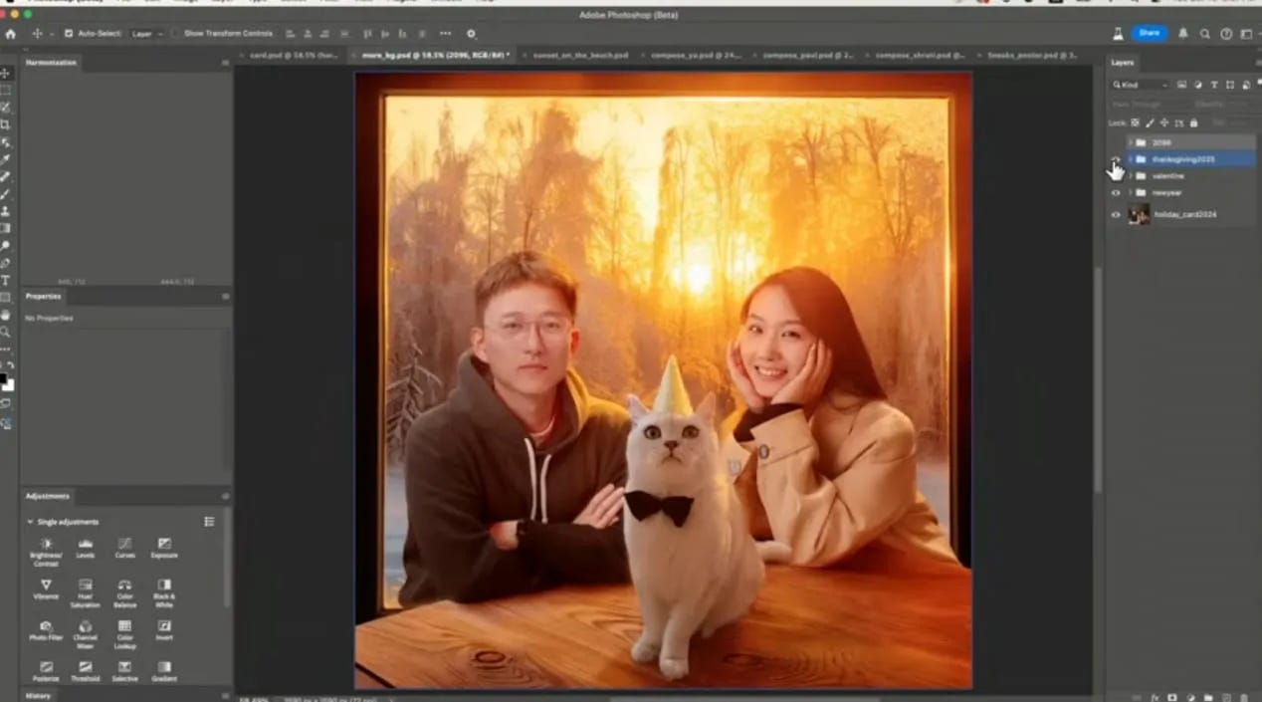
Task: Open the options bar settings gear
Action: (471, 34)
